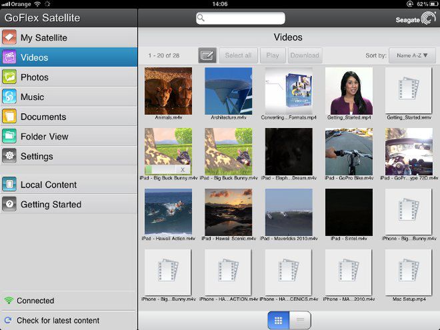Open Mac Setup.mp4 thumbnail
The height and width of the screenshot is (330, 440).
click(x=409, y=272)
